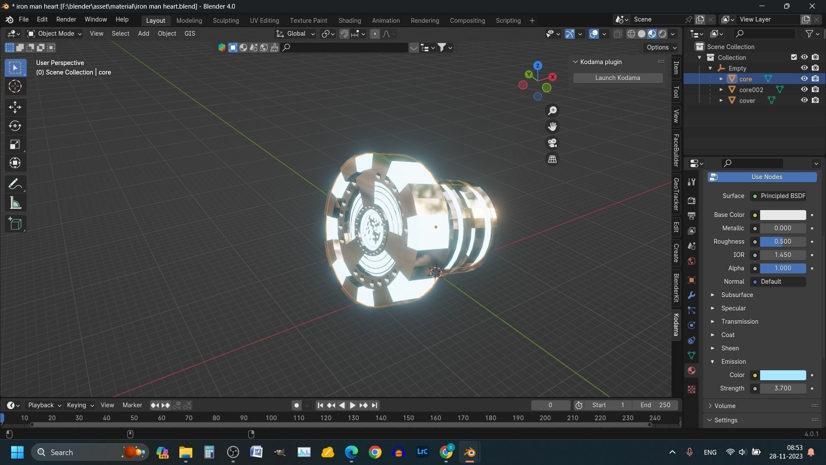Switch to solid viewport shading
The height and width of the screenshot is (465, 826).
(x=641, y=34)
